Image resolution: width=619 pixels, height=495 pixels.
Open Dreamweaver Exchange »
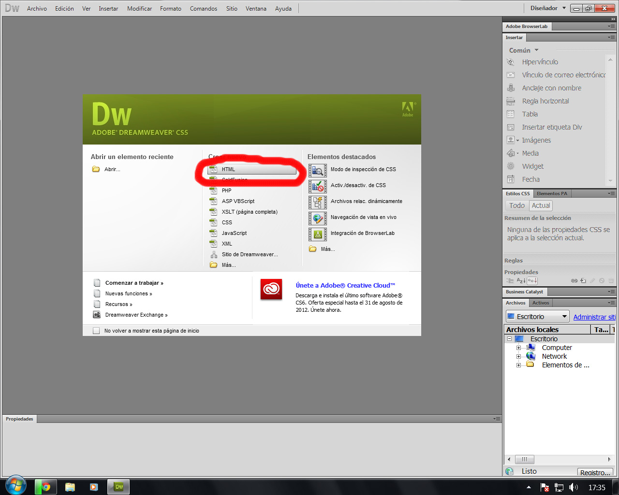135,314
